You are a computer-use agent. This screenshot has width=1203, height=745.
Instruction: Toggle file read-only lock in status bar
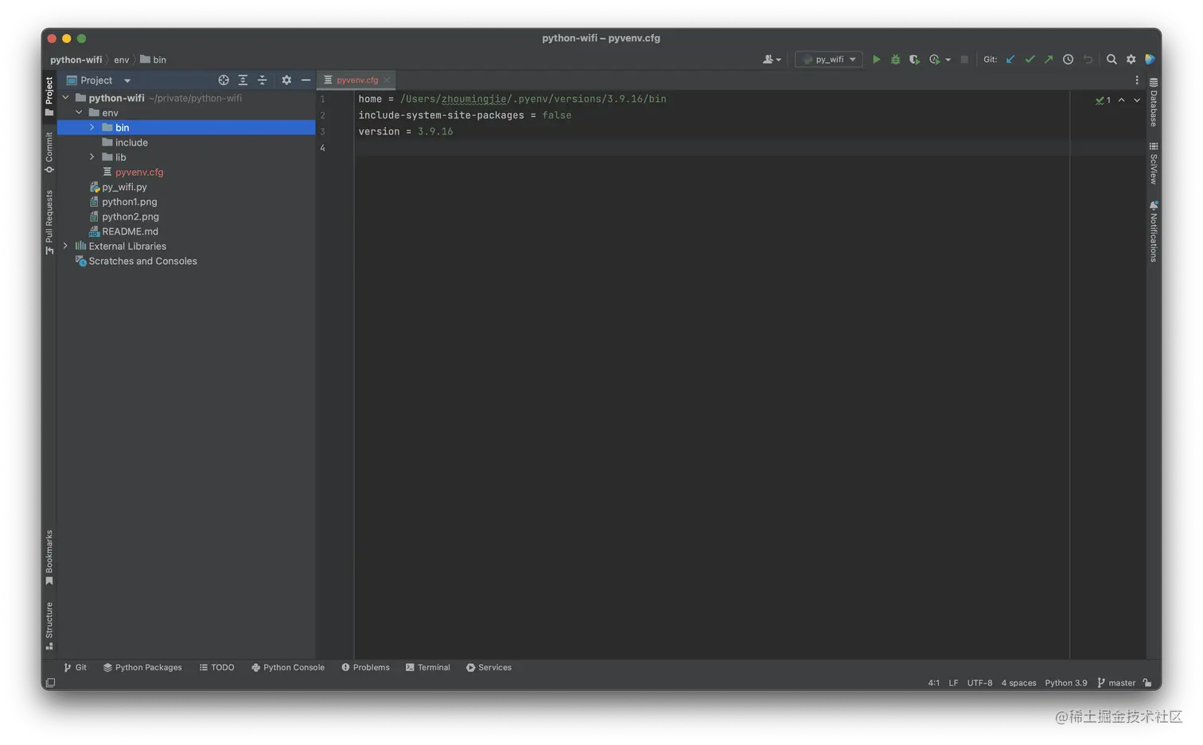pyautogui.click(x=1147, y=683)
